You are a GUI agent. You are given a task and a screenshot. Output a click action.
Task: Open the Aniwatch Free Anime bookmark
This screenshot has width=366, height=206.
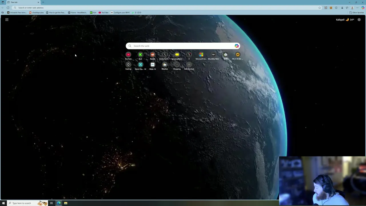17,13
